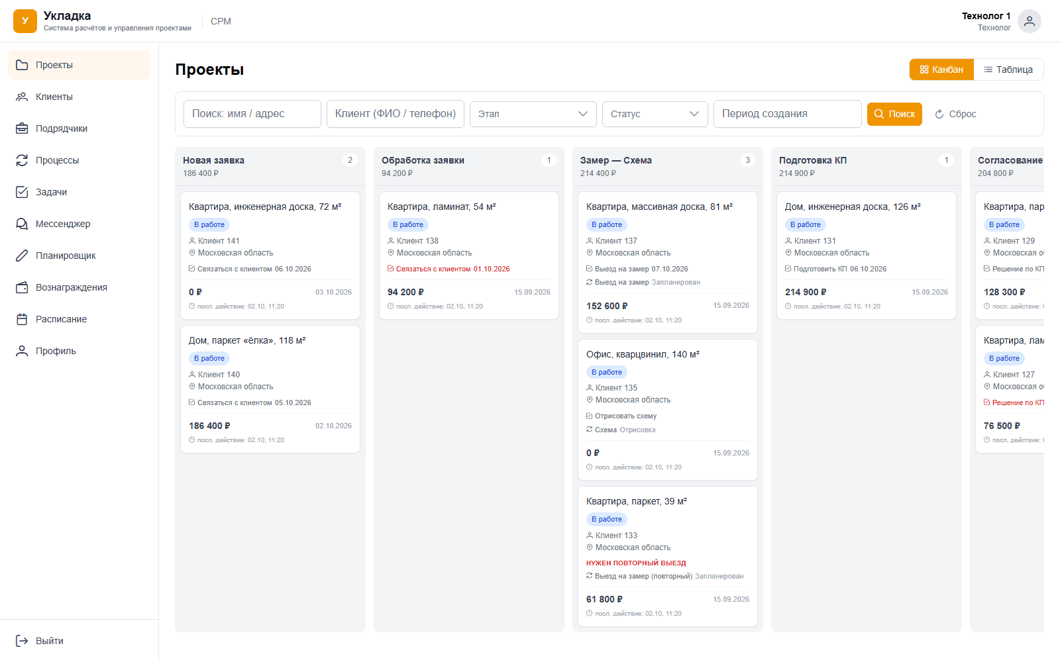This screenshot has width=1060, height=662.
Task: Open card Дом, инженерная доска, 126 м²
Action: pos(867,256)
